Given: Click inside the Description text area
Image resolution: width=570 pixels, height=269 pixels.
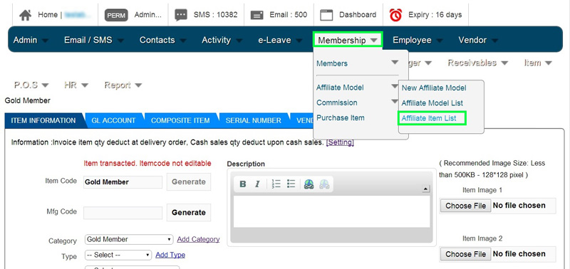Looking at the screenshot, I should 331,211.
